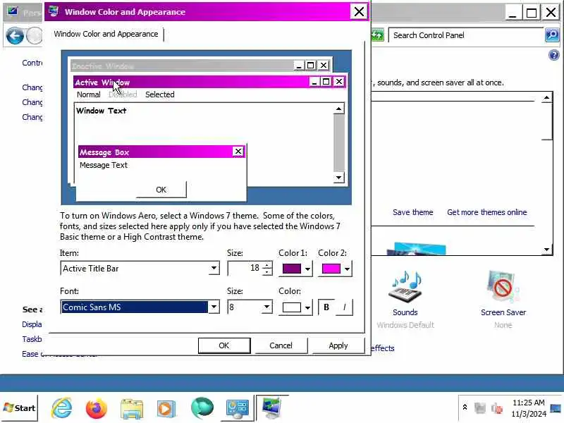Click inside Search Control Panel field
Viewport: 564px width, 423px height.
click(467, 35)
